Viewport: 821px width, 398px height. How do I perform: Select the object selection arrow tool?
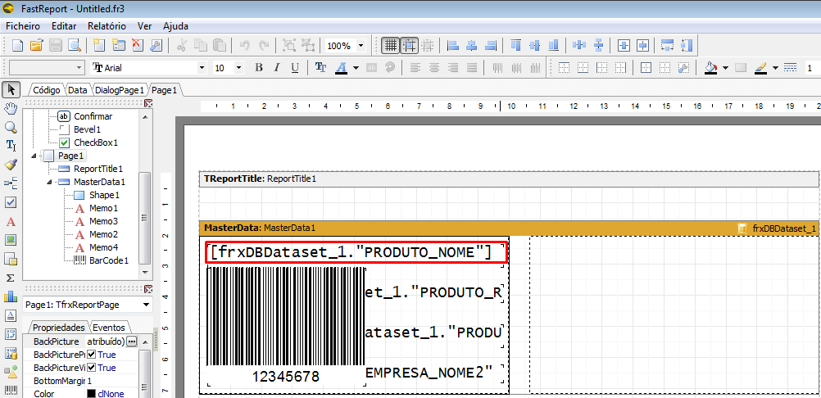pyautogui.click(x=11, y=90)
